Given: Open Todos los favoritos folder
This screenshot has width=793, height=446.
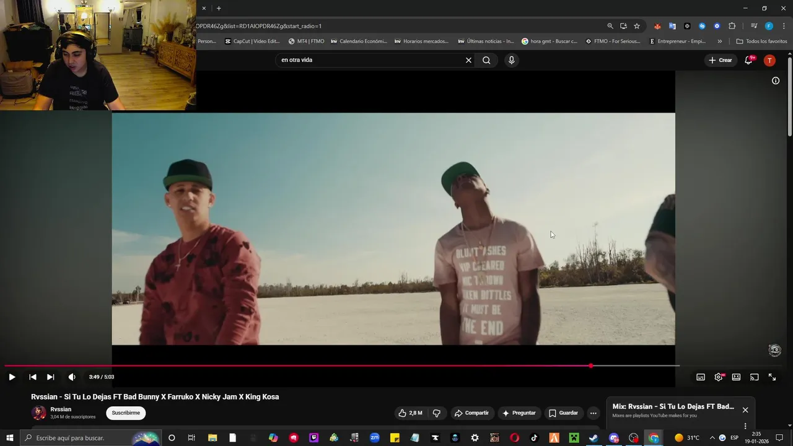Looking at the screenshot, I should [761, 42].
